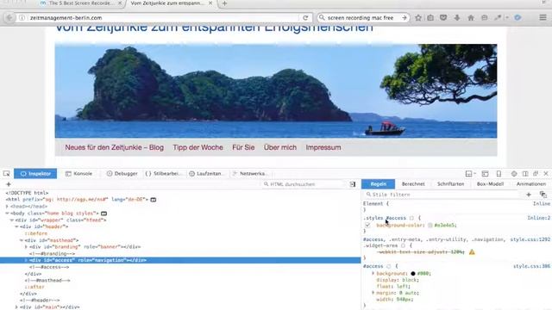Viewport: 552px width, 310px height.
Task: Open devtools settings gear icon
Action: point(514,174)
